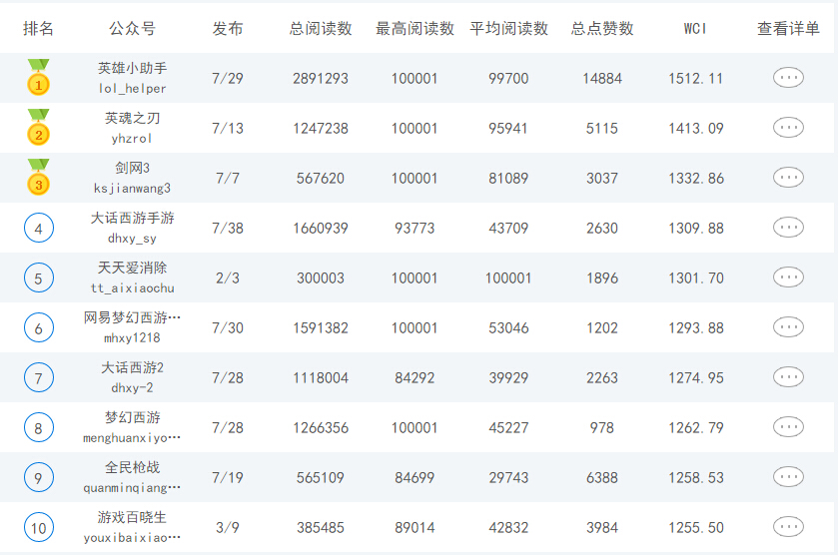Screen dimensions: 838x555
Task: Open details ellipsis for 全民枪战 row
Action: pos(788,476)
